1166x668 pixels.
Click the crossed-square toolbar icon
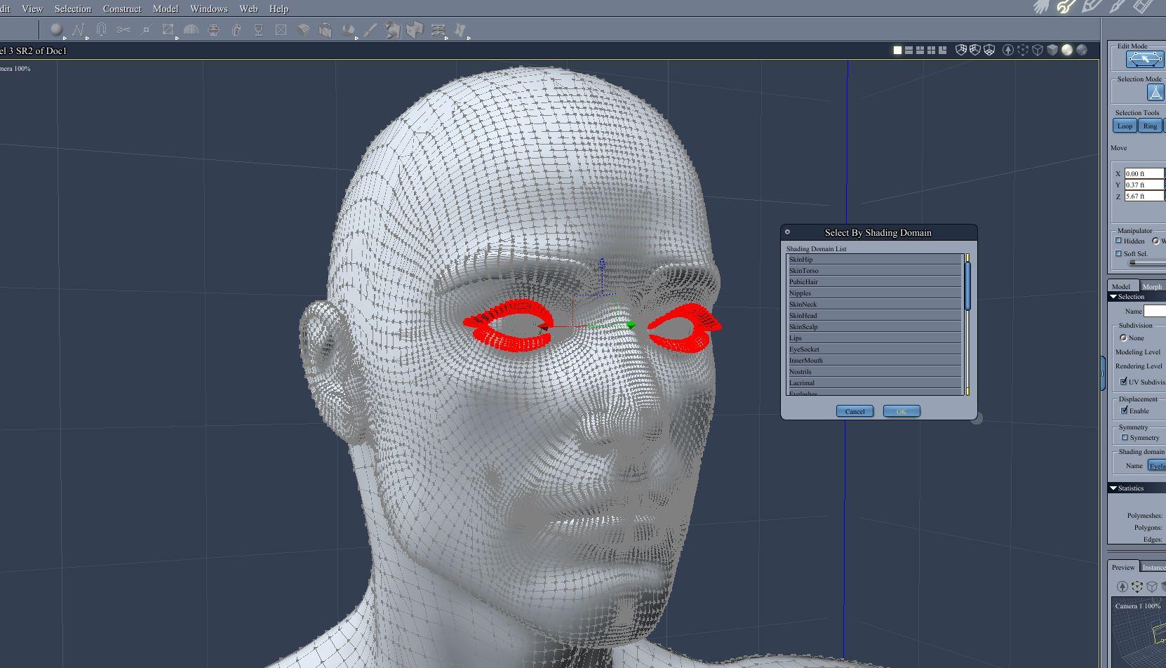click(x=281, y=29)
